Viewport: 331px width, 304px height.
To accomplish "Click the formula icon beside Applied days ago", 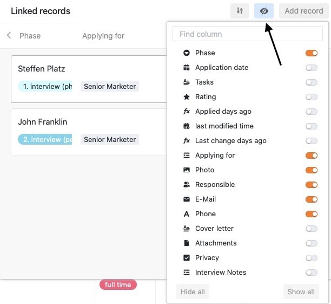I will click(187, 112).
